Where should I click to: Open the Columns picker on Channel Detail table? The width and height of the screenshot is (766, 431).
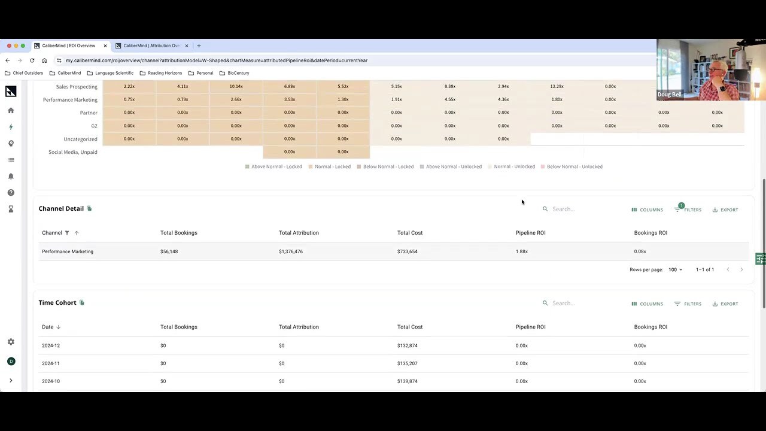tap(646, 210)
